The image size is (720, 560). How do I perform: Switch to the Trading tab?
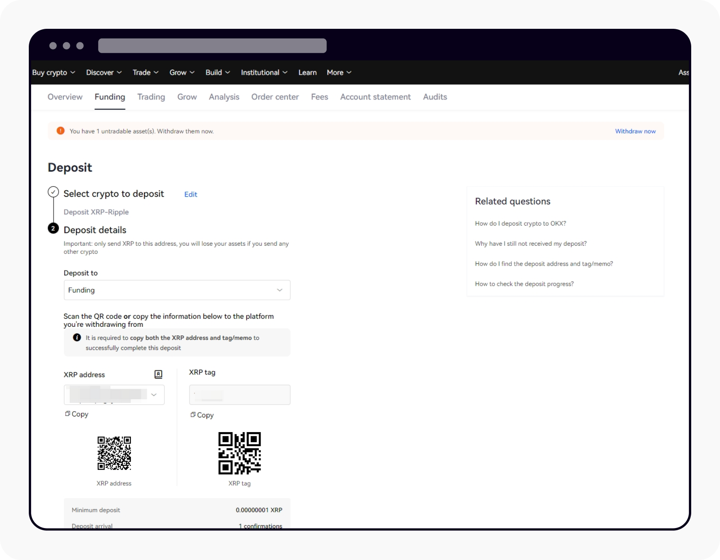pos(151,97)
